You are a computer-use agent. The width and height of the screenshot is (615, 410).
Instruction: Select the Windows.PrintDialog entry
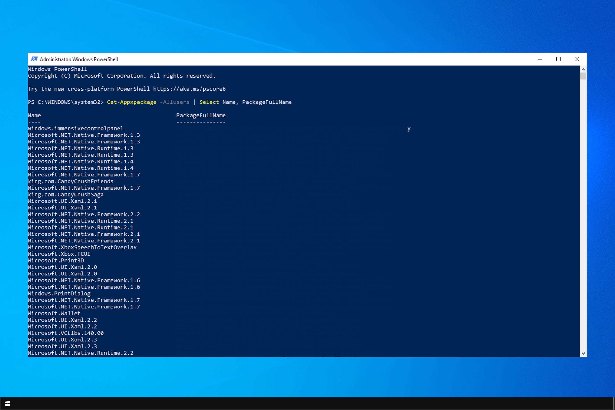coord(59,293)
